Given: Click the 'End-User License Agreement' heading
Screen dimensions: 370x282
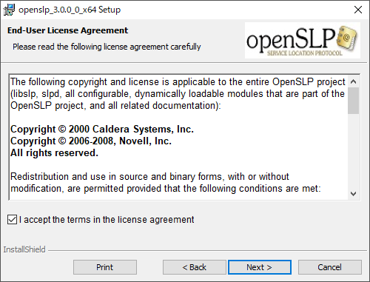Looking at the screenshot, I should [67, 30].
